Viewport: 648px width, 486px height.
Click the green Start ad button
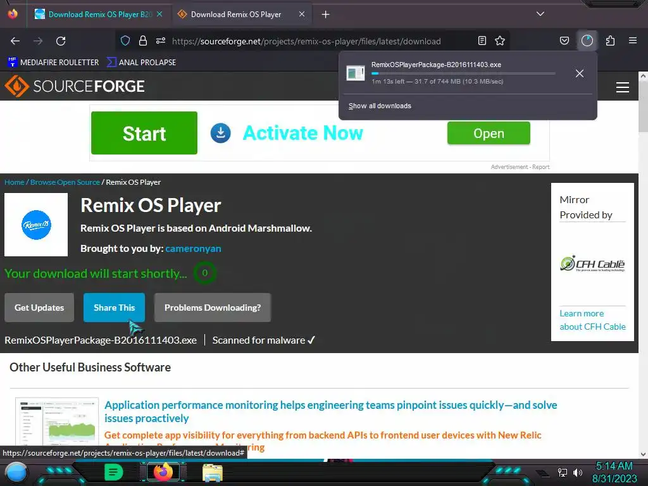(144, 133)
